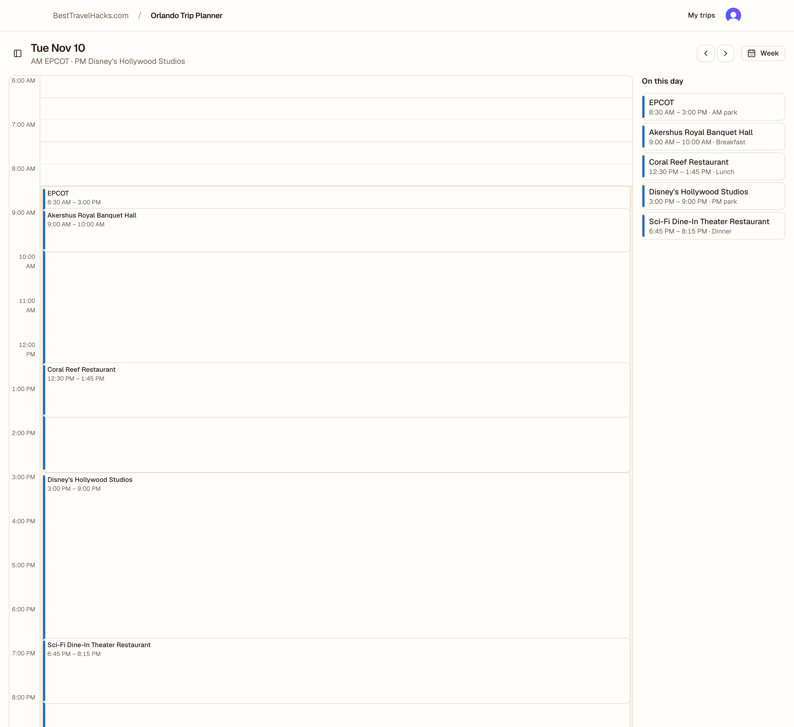Click the 6:00 AM time label
The image size is (794, 727).
coord(23,81)
